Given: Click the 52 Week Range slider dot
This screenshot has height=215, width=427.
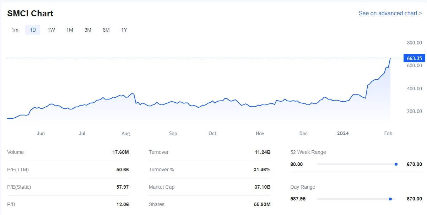Looking at the screenshot, I should 396,164.
